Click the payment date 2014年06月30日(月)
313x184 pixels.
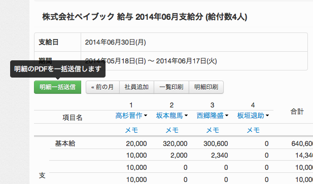pos(115,42)
